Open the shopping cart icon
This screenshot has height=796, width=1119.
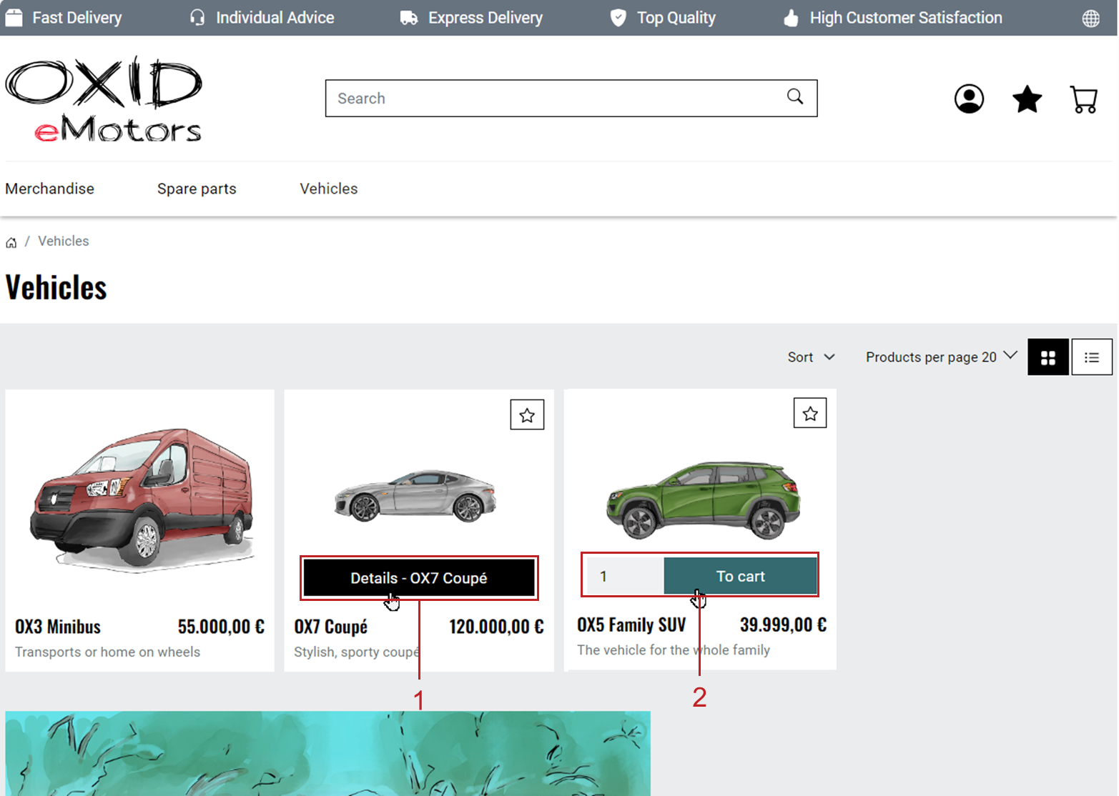1083,99
